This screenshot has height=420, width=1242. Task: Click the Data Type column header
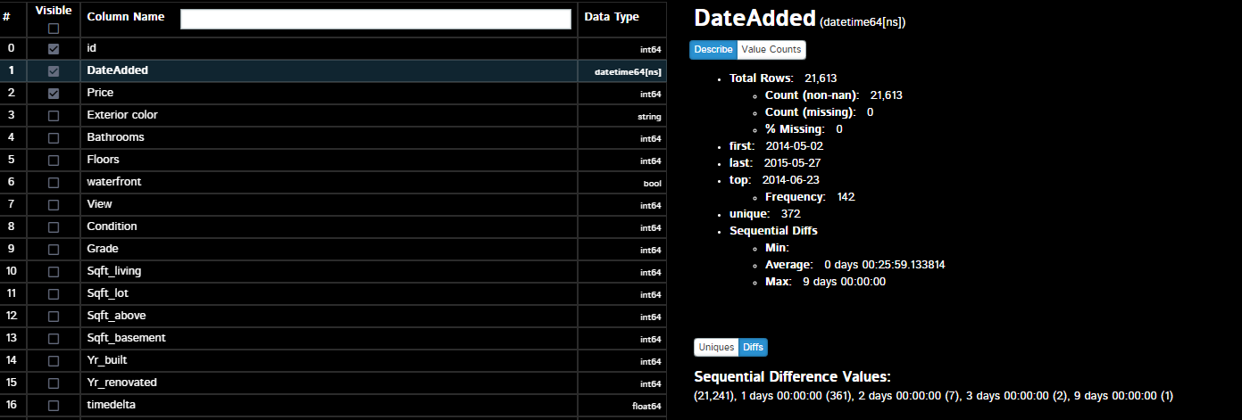tap(612, 17)
